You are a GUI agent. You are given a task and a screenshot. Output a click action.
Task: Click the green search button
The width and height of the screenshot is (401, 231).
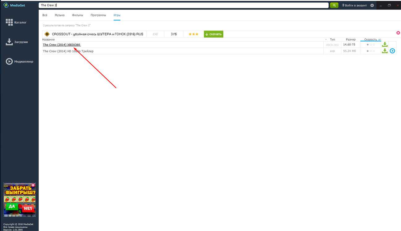pos(334,5)
